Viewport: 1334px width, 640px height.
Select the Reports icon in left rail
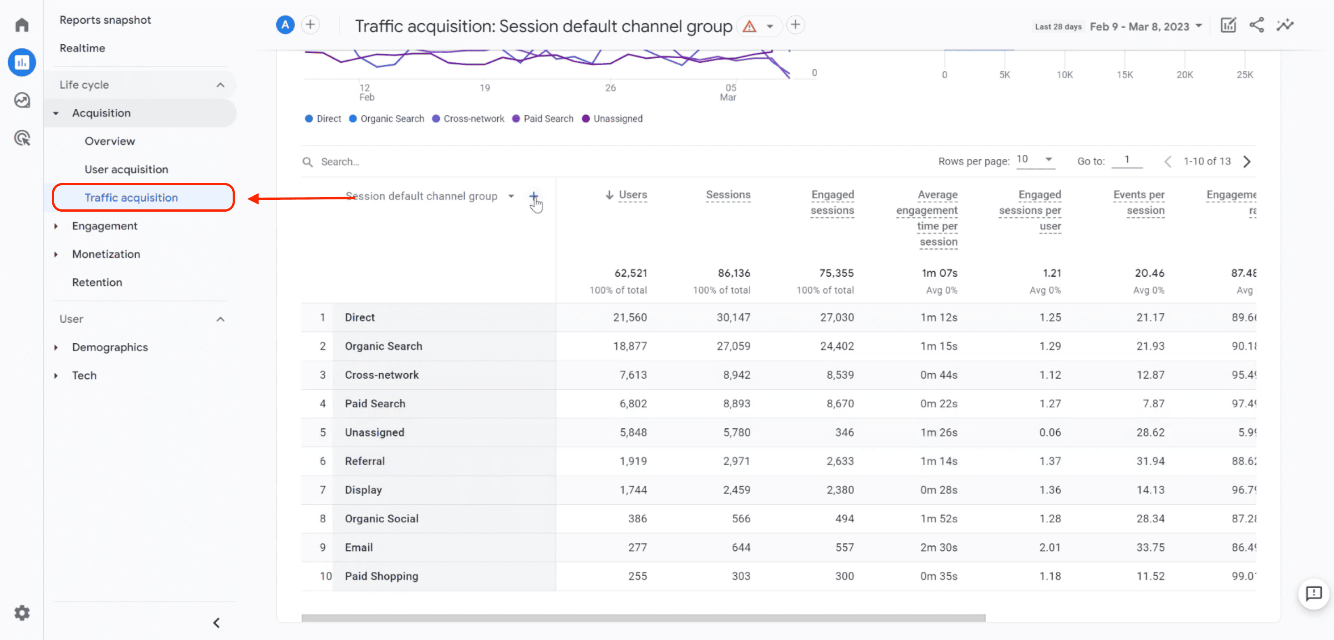point(22,62)
